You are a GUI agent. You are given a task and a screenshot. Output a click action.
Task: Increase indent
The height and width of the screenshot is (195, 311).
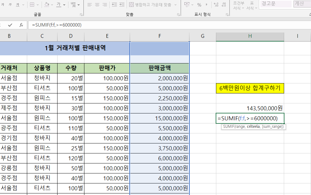coord(122,5)
